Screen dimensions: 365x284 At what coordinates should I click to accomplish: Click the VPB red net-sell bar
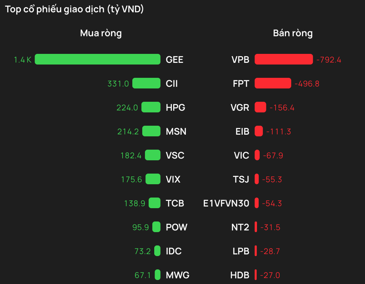(284, 59)
